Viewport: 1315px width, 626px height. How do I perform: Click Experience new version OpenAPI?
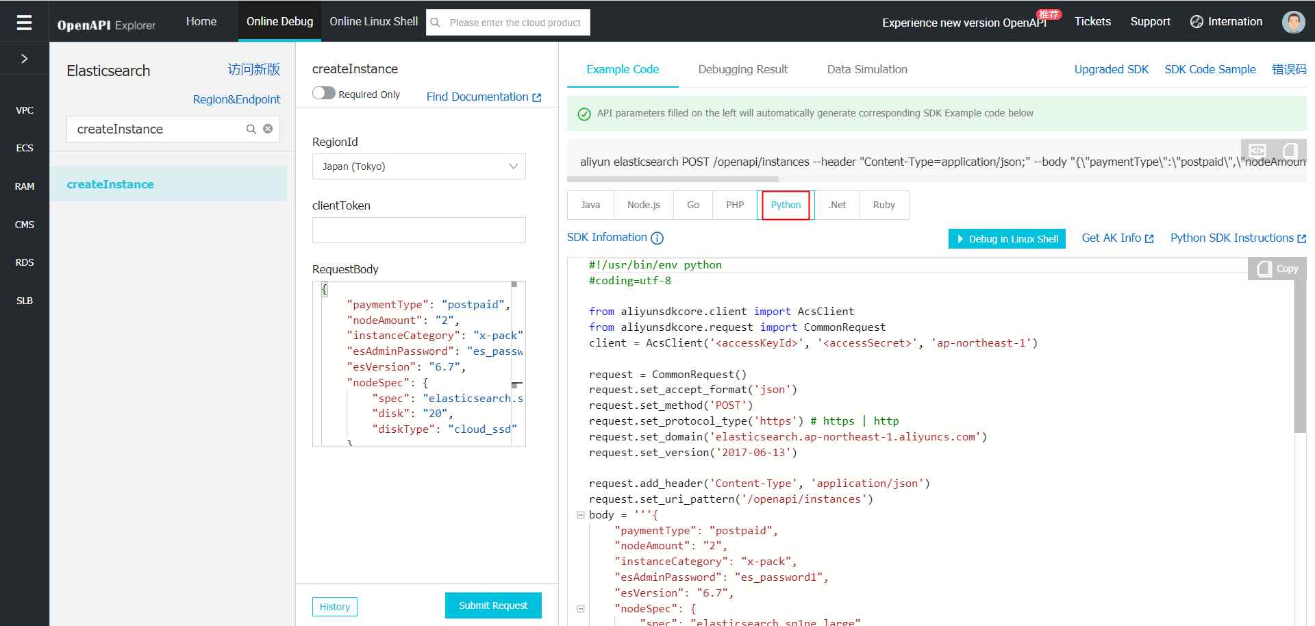click(x=964, y=23)
